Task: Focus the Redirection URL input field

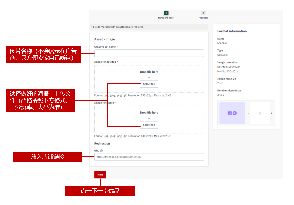Action: pyautogui.click(x=149, y=157)
